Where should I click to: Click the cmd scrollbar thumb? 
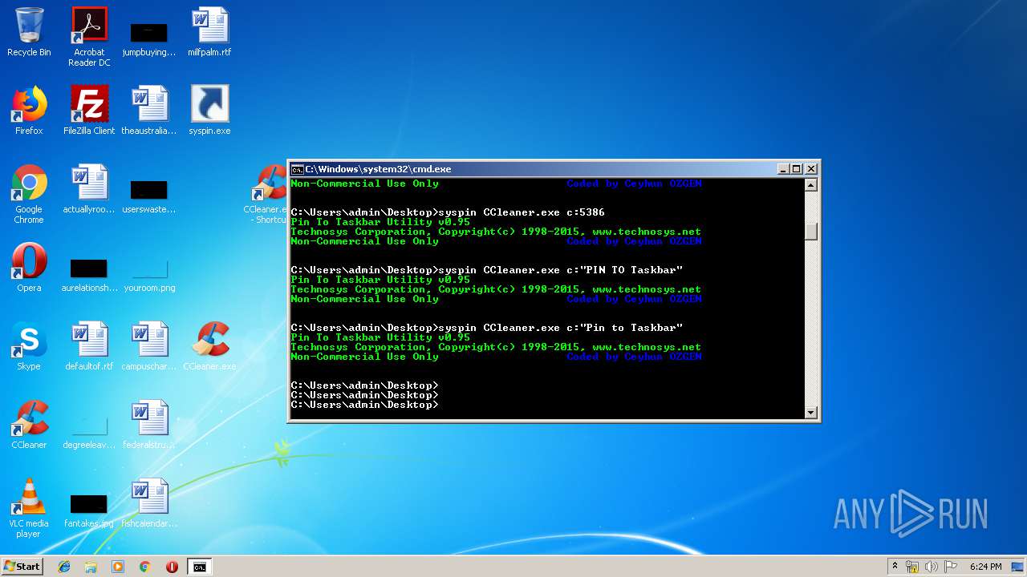[811, 231]
